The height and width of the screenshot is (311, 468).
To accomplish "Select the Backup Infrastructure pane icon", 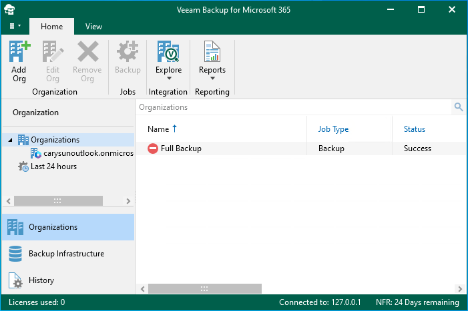I will click(15, 254).
